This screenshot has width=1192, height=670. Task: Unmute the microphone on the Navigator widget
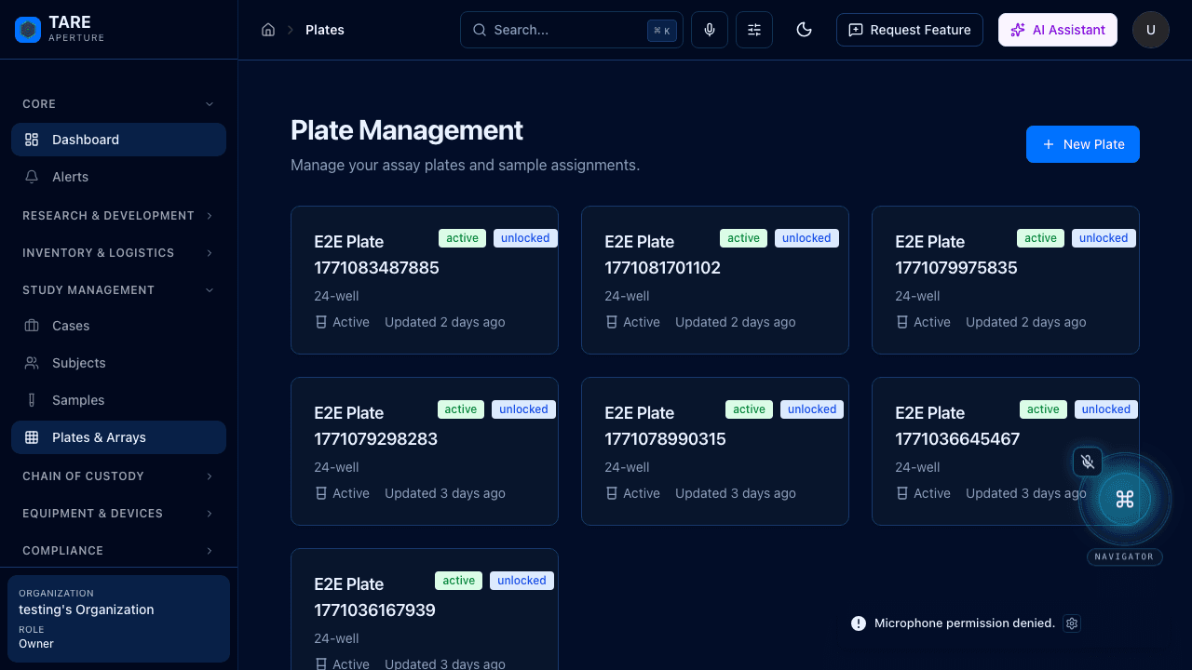[1087, 461]
